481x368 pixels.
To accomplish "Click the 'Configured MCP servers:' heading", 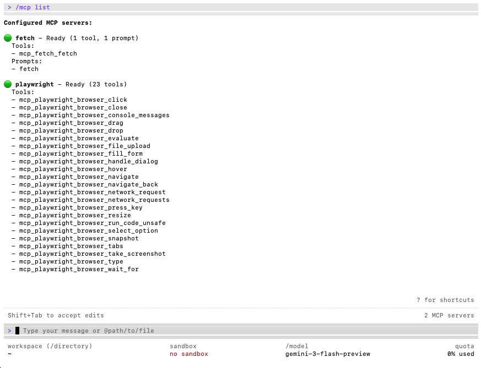I will coord(48,23).
